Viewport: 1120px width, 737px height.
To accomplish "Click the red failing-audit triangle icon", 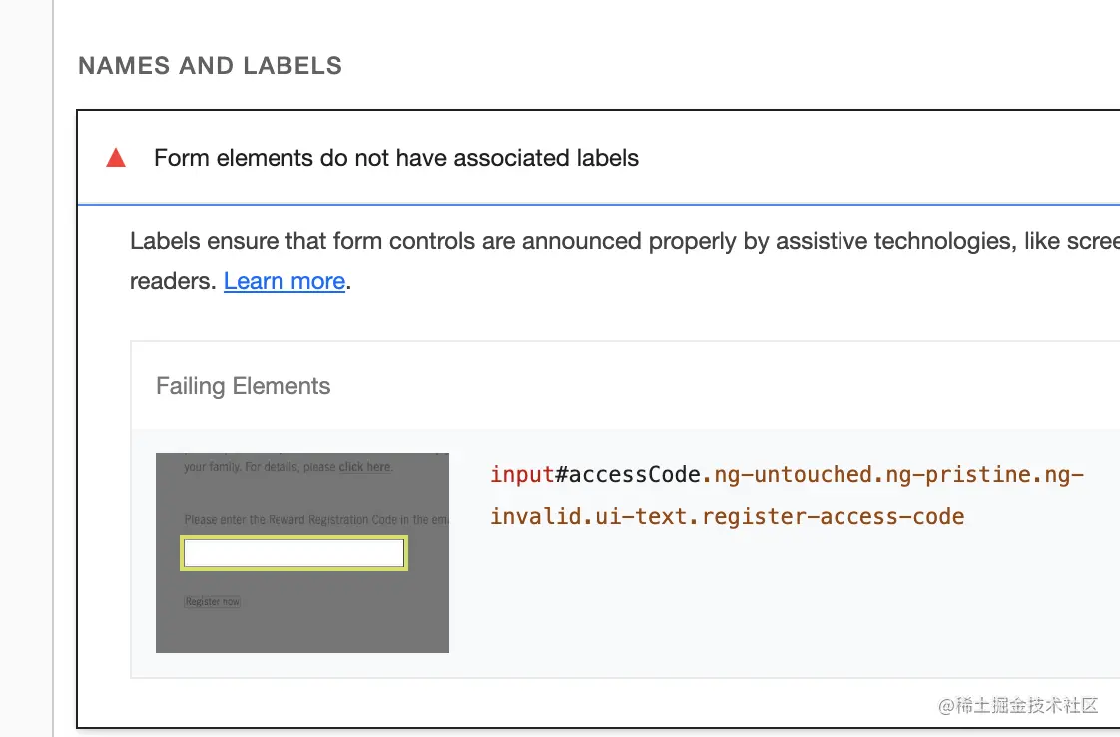I will (x=116, y=158).
